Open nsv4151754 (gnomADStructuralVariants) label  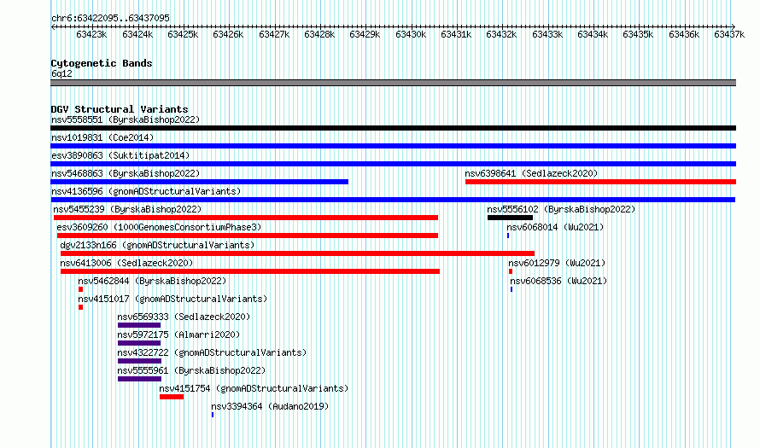click(254, 388)
